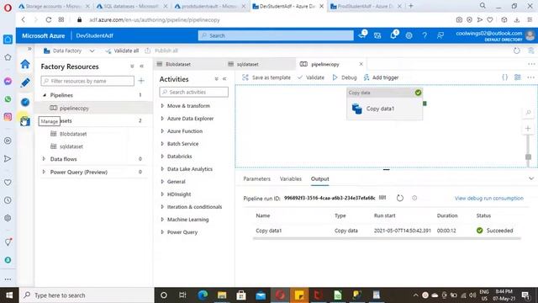The image size is (538, 303).
Task: Collapse the output panel chevron
Action: 531,178
